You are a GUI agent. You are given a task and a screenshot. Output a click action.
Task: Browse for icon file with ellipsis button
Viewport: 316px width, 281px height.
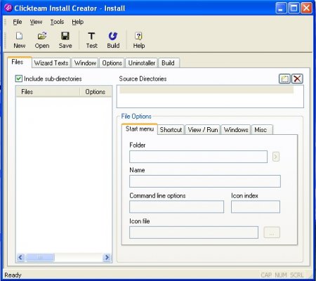[272, 233]
